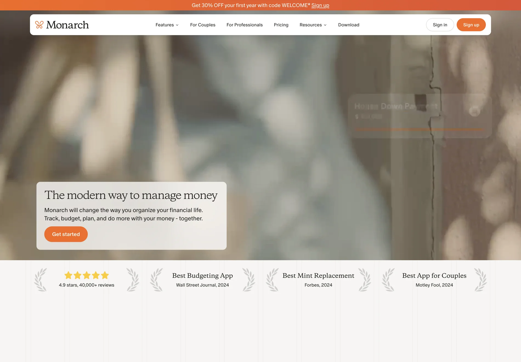Click the Get started button
The width and height of the screenshot is (521, 362).
(x=66, y=234)
